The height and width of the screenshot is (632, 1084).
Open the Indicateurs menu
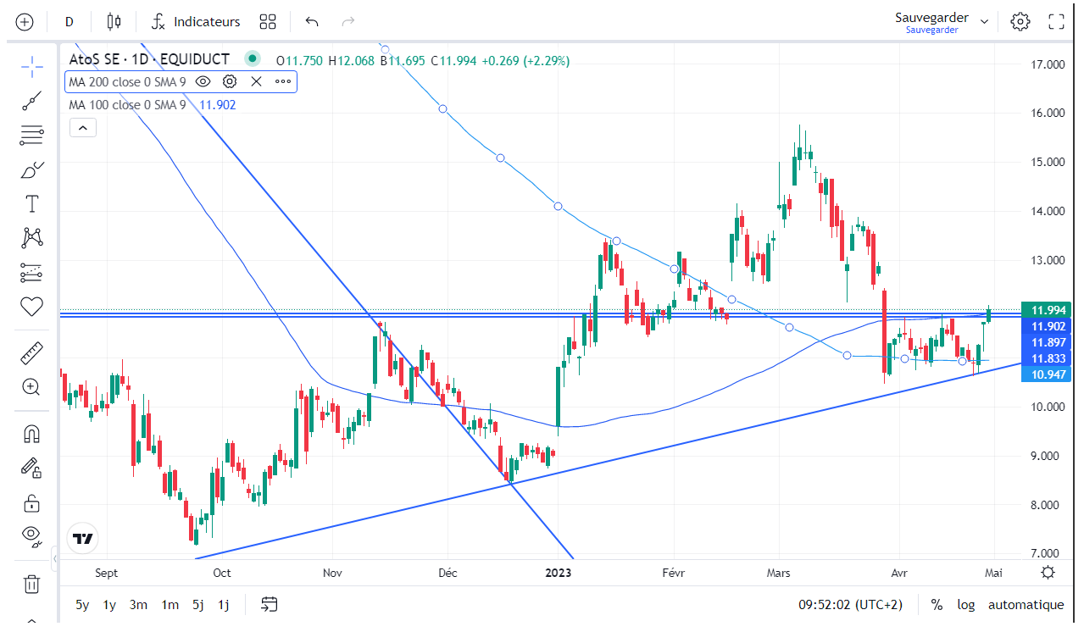pyautogui.click(x=196, y=22)
